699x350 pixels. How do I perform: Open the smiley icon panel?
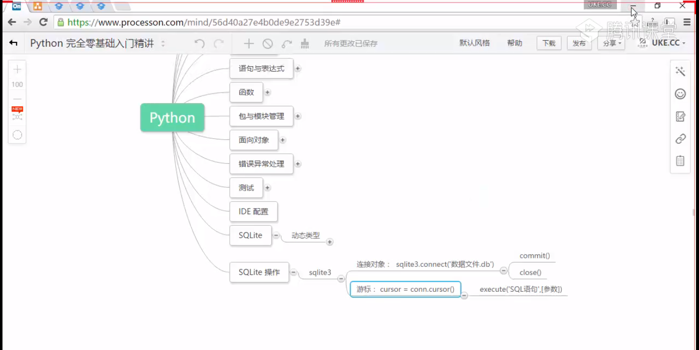coord(680,94)
